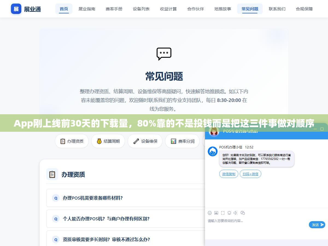Click Q badge of 资质审核需要多长时间
Viewport: 328px width, 246px height.
[x=56, y=240]
